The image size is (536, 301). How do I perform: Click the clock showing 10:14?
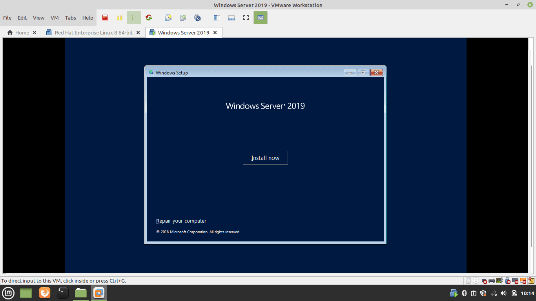528,293
